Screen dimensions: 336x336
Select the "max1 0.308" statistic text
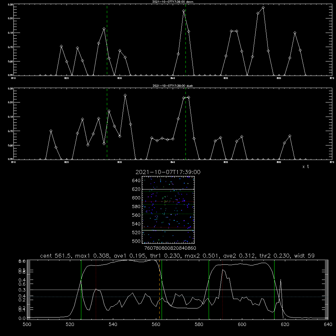pos(93,256)
